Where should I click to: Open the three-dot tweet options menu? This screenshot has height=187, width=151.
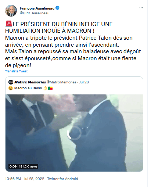coord(141,8)
